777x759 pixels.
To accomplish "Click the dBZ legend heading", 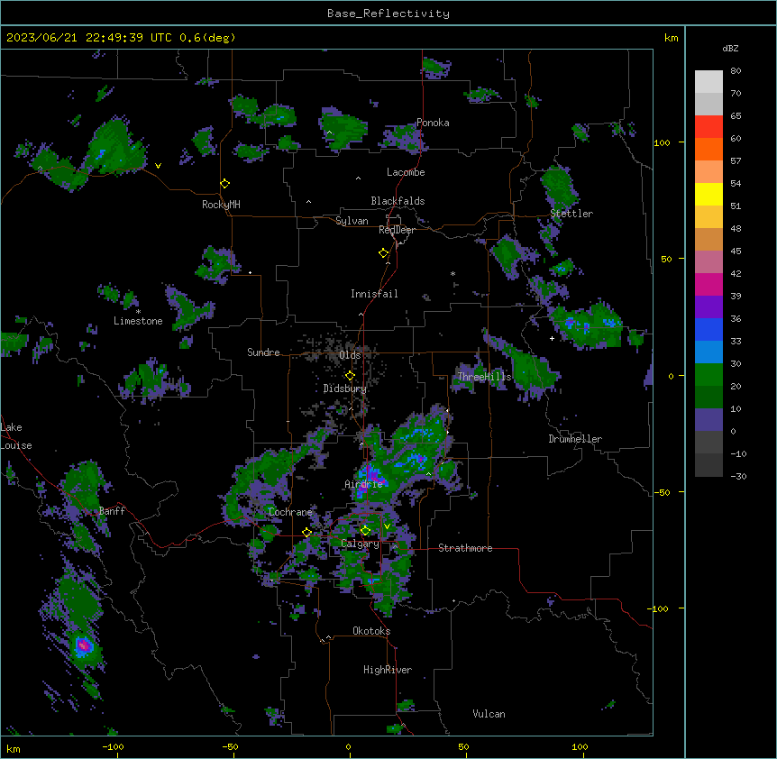I will pyautogui.click(x=730, y=49).
